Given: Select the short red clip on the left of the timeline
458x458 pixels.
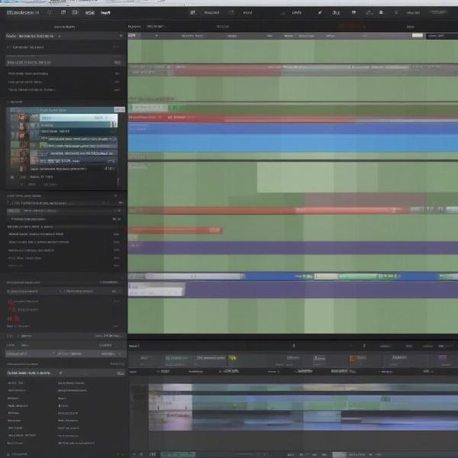Looking at the screenshot, I should click(176, 231).
